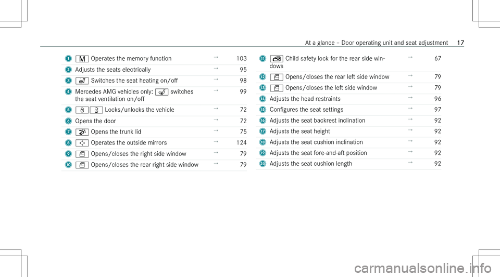Click the vehicle unlock icon

96,110
